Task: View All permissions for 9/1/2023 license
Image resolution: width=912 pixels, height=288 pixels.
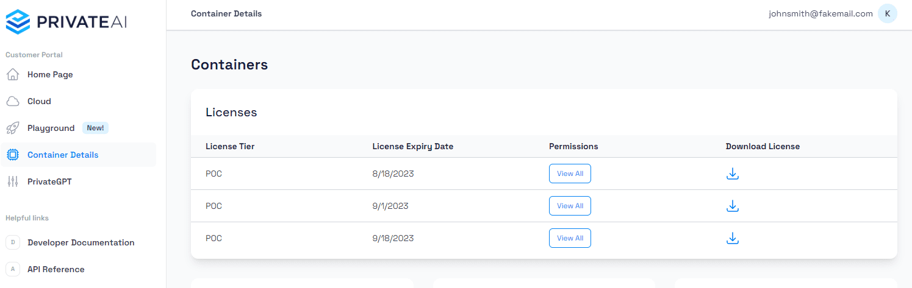Action: pos(570,206)
